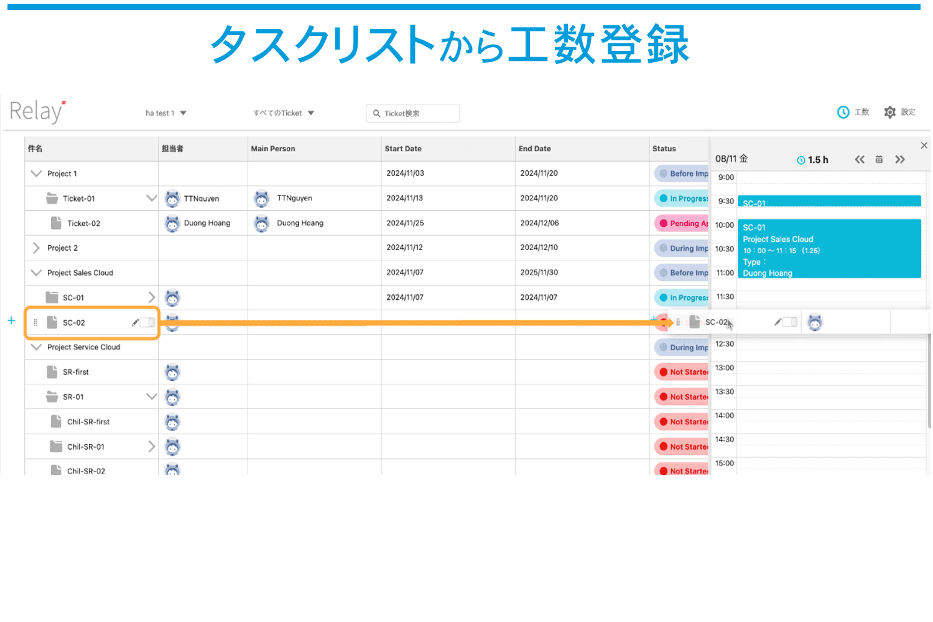This screenshot has height=622, width=933.
Task: Click the blue plus icon beside SC-02
Action: tap(11, 320)
